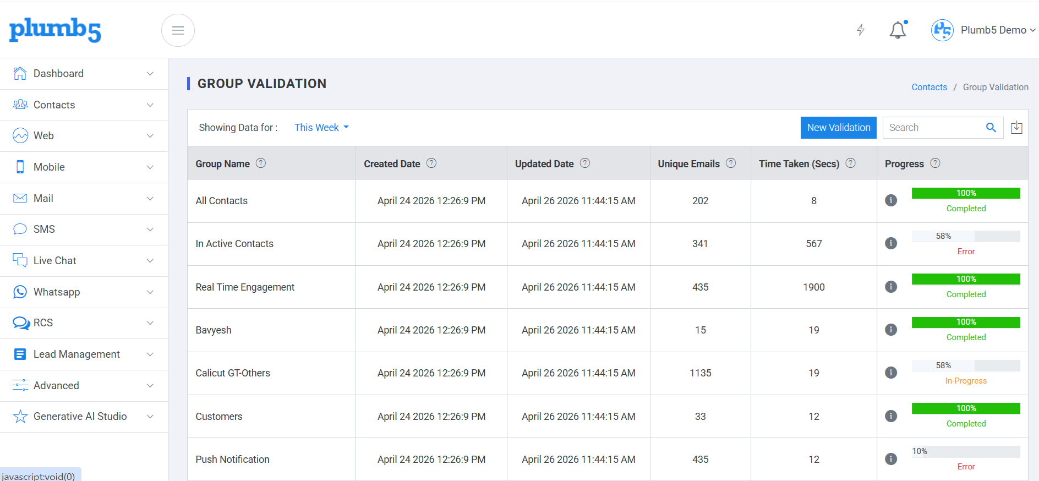Select the Real Time Engagement group name
This screenshot has height=481, width=1039.
tap(245, 287)
